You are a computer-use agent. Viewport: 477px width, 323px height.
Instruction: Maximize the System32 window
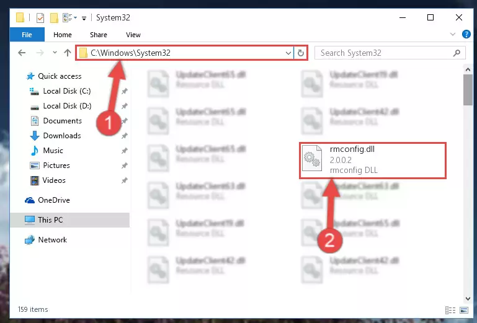pos(430,17)
